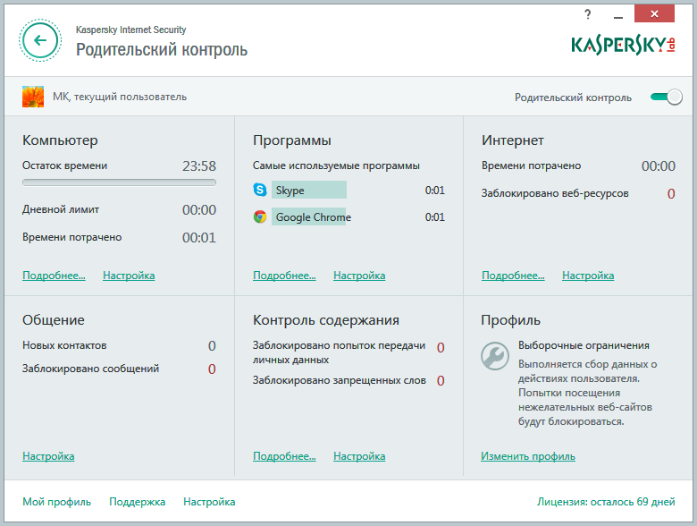
Task: Click the Остаток времени progress bar
Action: [x=119, y=182]
